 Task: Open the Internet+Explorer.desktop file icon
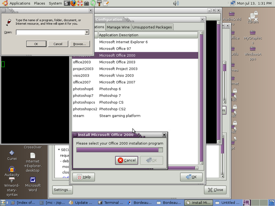[33, 162]
